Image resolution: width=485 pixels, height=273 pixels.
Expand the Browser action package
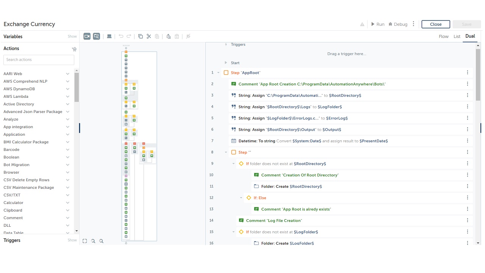67,173
